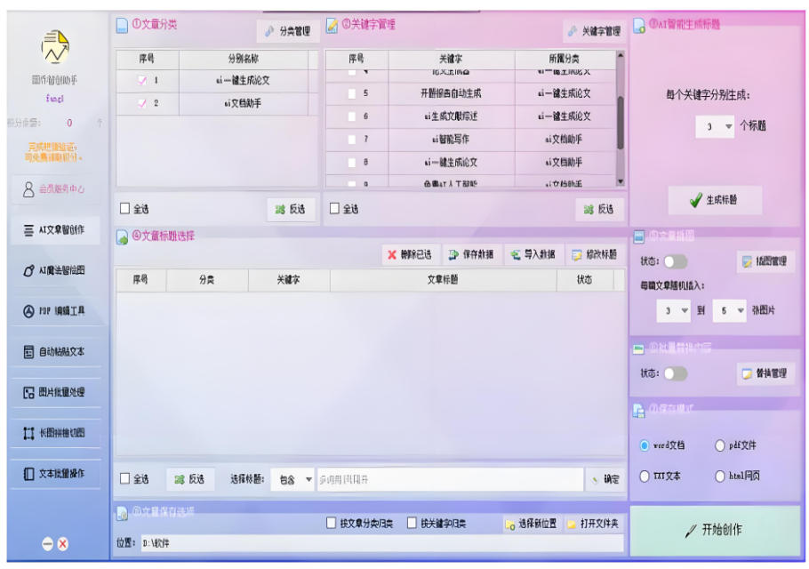This screenshot has height=569, width=809.
Task: Check keyword row 5 开题报告自动生成
Action: pos(352,93)
